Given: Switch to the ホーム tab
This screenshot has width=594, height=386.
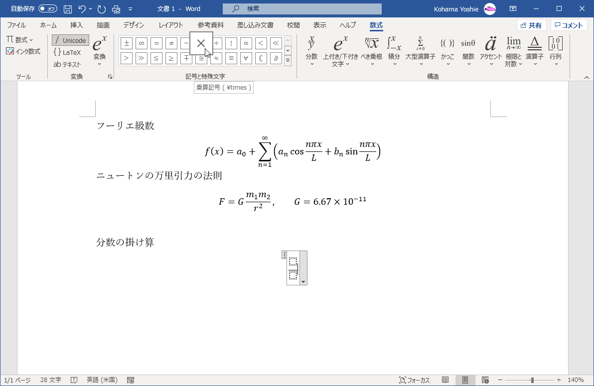Looking at the screenshot, I should (48, 25).
